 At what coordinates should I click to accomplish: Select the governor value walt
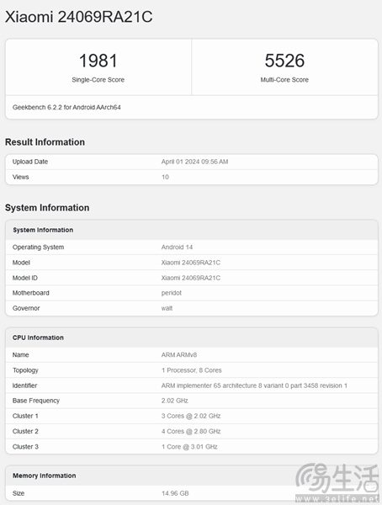(x=167, y=308)
